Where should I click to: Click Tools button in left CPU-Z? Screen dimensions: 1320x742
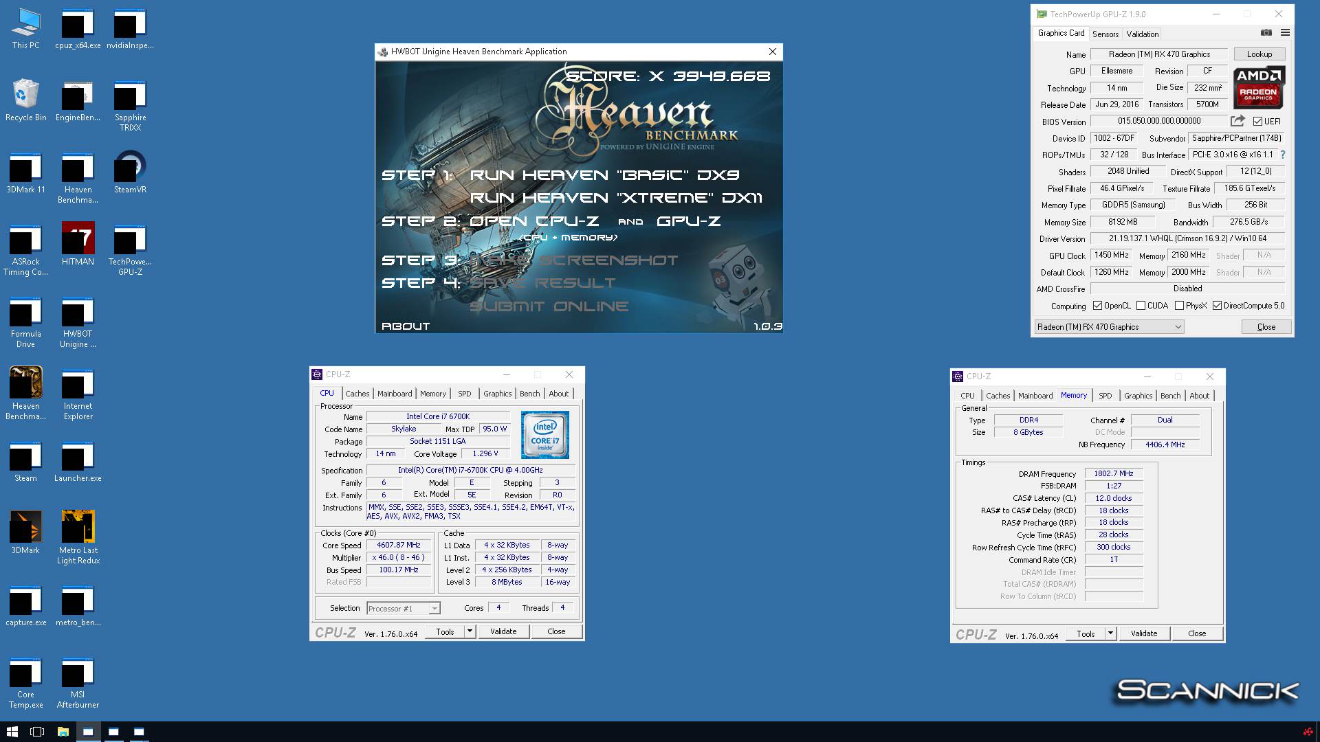pos(445,631)
